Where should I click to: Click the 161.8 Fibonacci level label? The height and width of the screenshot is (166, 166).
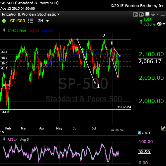pos(5,112)
